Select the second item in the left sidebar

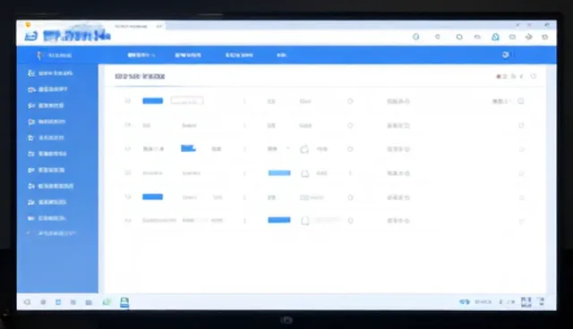[x=47, y=89]
